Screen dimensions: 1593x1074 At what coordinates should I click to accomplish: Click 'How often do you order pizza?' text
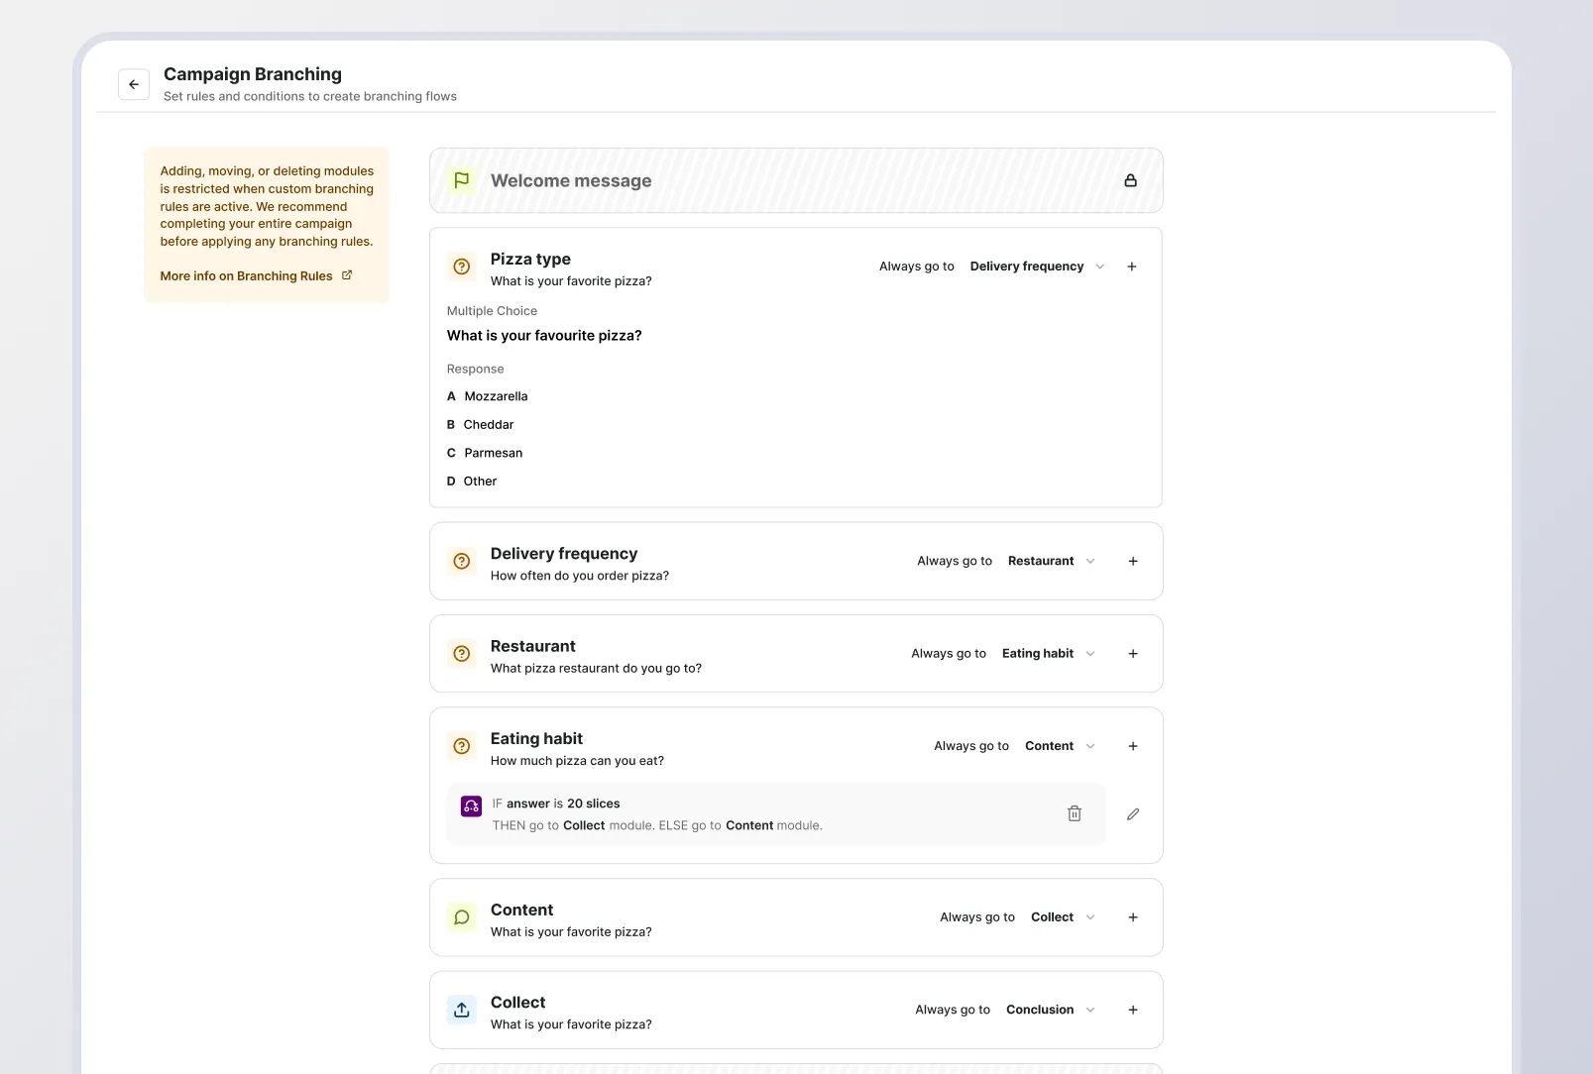(579, 576)
